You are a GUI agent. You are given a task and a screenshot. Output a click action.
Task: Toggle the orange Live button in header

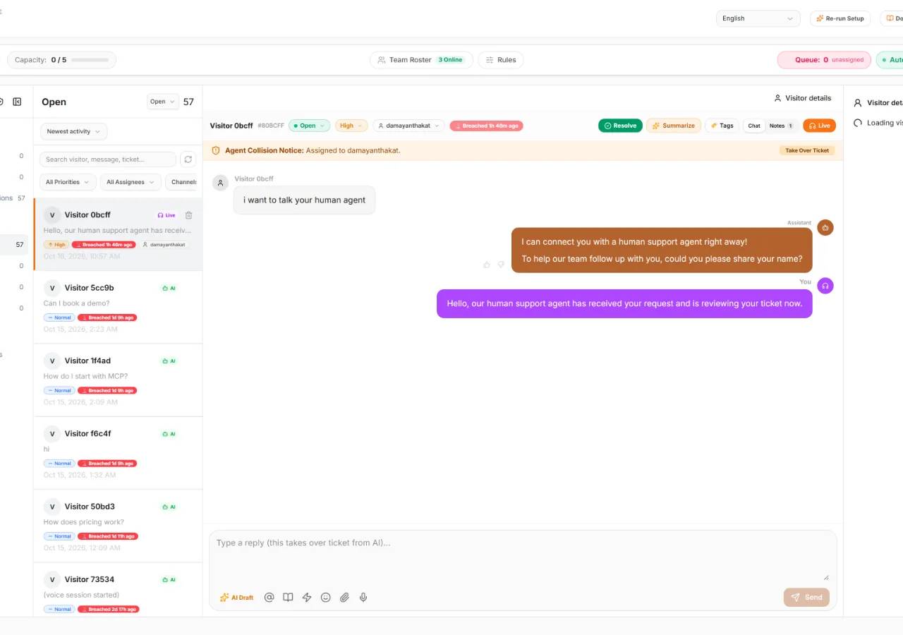(x=819, y=126)
